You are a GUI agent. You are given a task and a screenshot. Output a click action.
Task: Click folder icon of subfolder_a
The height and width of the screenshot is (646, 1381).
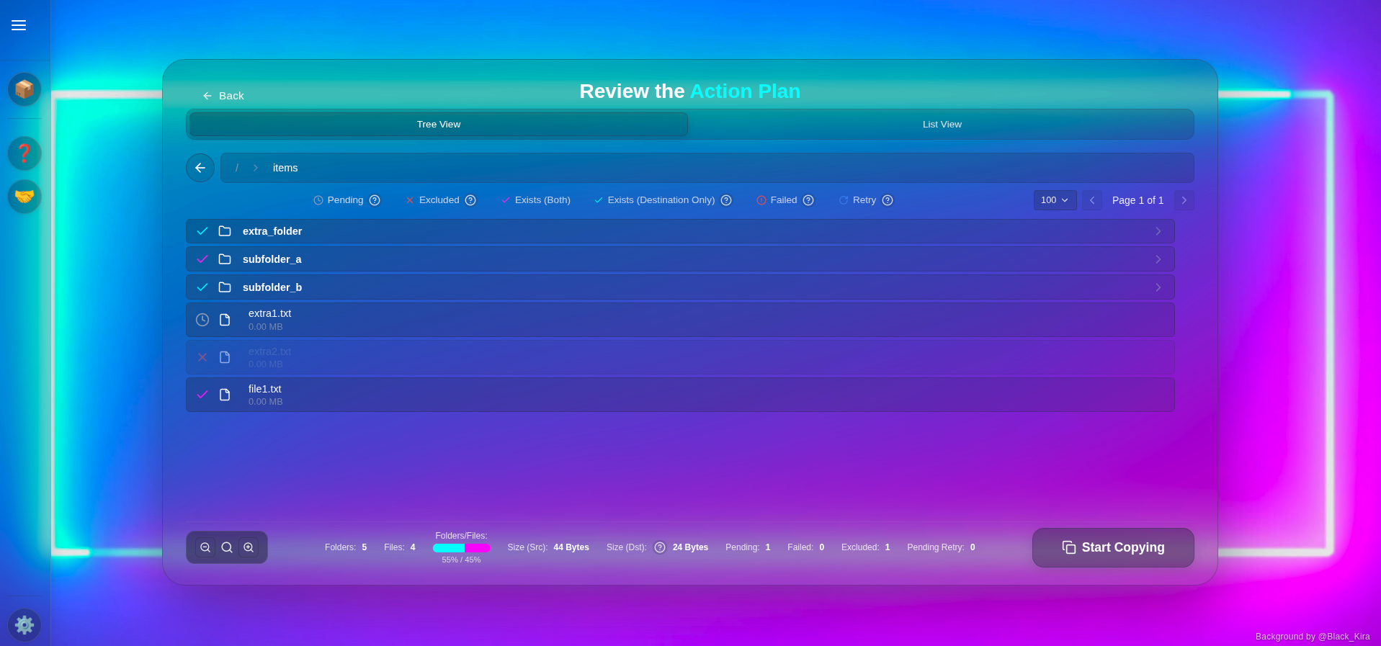click(225, 259)
